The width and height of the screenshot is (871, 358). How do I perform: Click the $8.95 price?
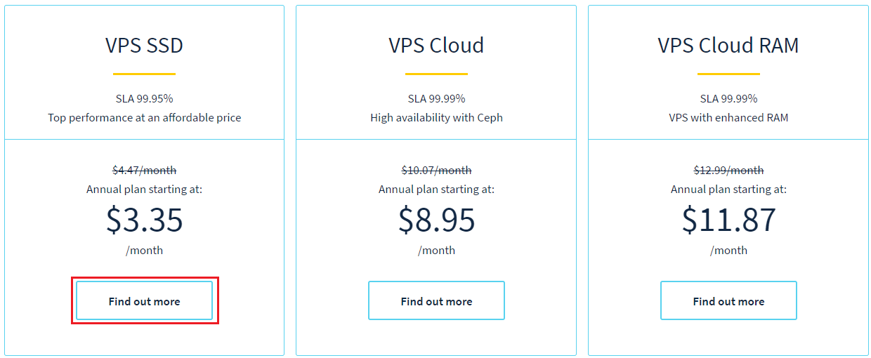click(x=436, y=219)
